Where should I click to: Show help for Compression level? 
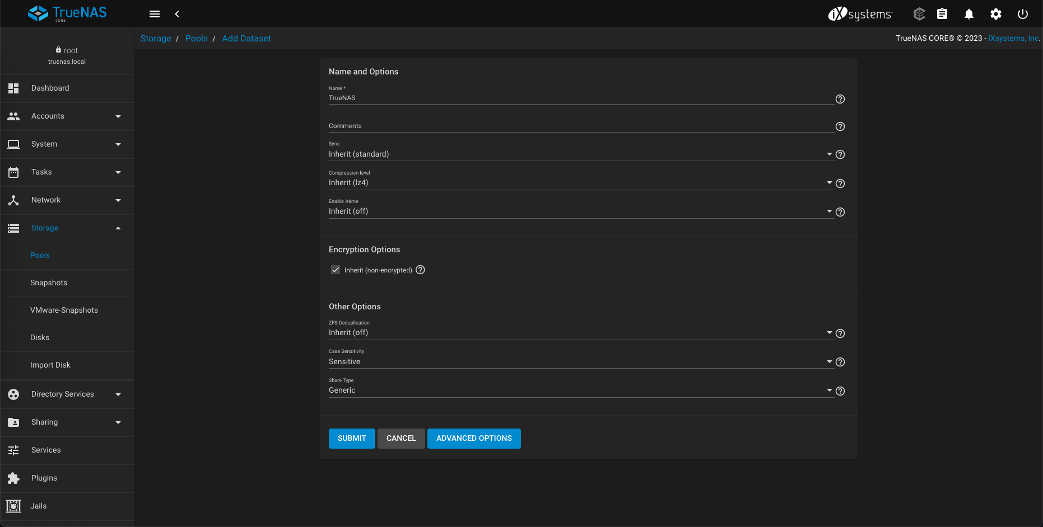(840, 183)
